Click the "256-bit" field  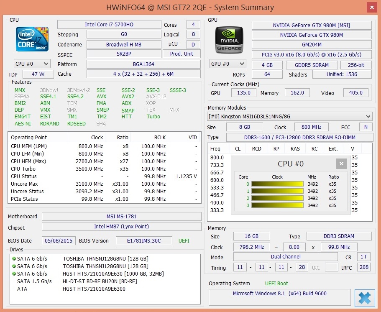coord(356,65)
